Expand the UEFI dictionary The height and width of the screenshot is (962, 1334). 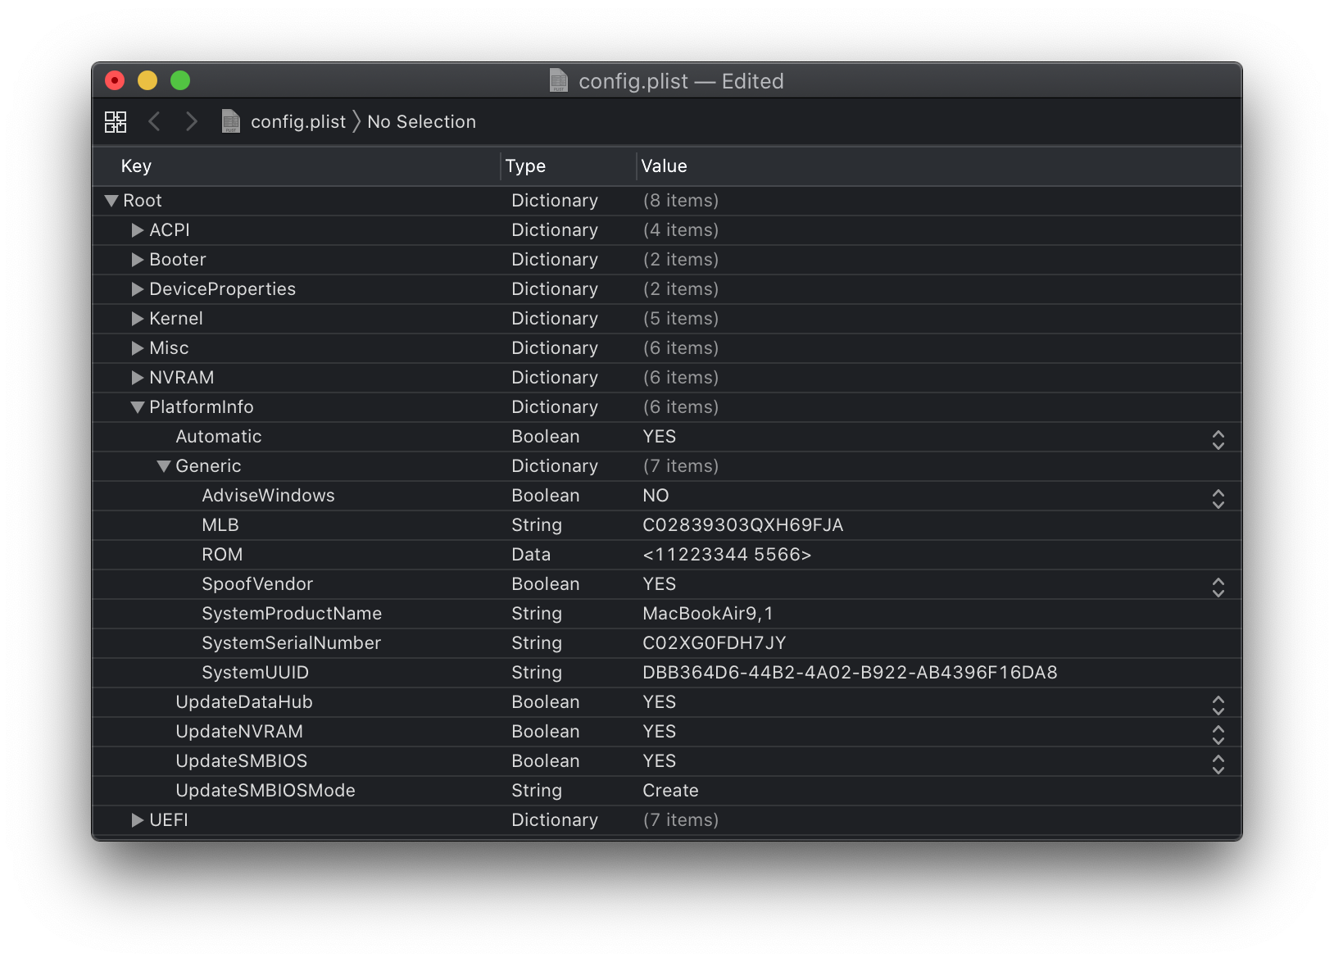pyautogui.click(x=138, y=820)
